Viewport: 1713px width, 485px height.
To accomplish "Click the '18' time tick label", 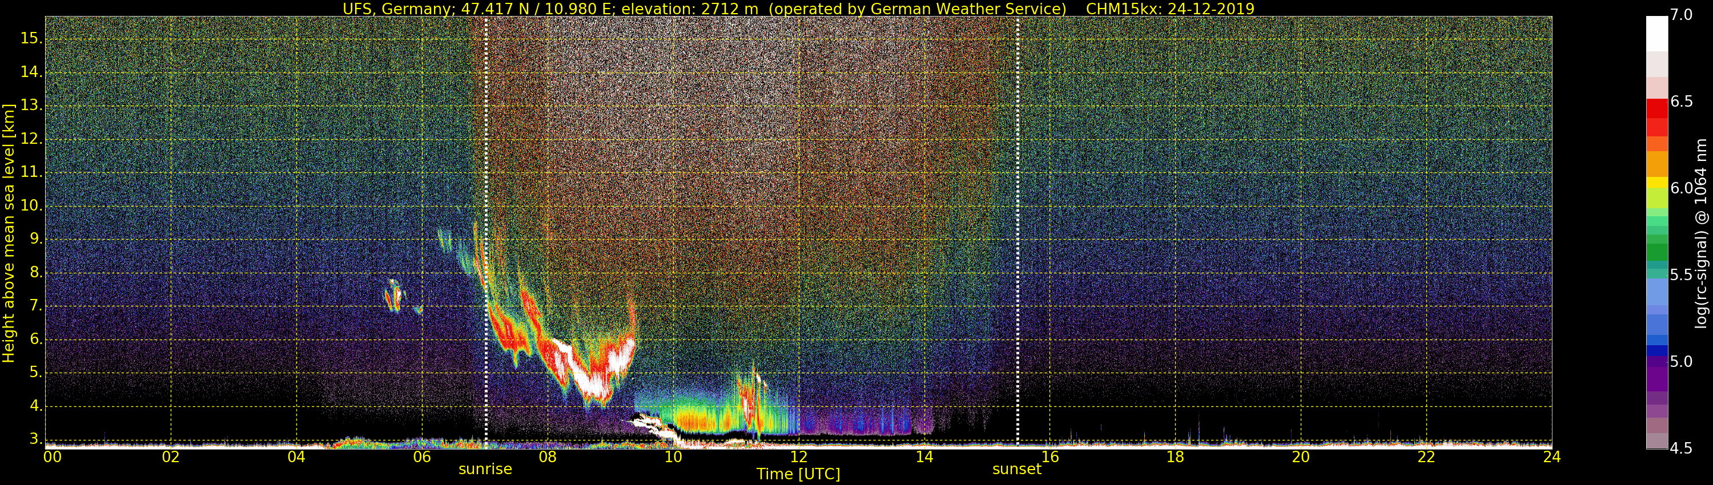I will (x=1175, y=457).
